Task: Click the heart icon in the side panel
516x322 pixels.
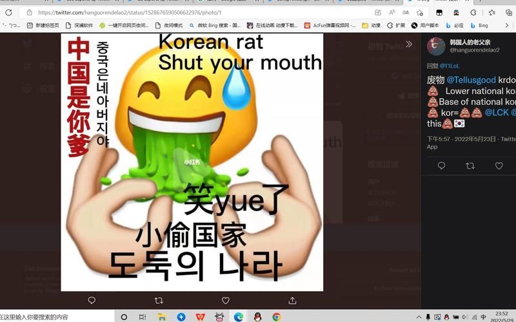Action: (x=499, y=166)
